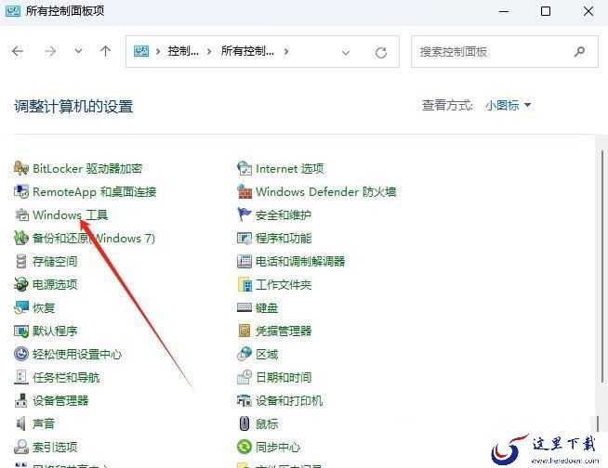Refresh the control panel view

pyautogui.click(x=381, y=52)
